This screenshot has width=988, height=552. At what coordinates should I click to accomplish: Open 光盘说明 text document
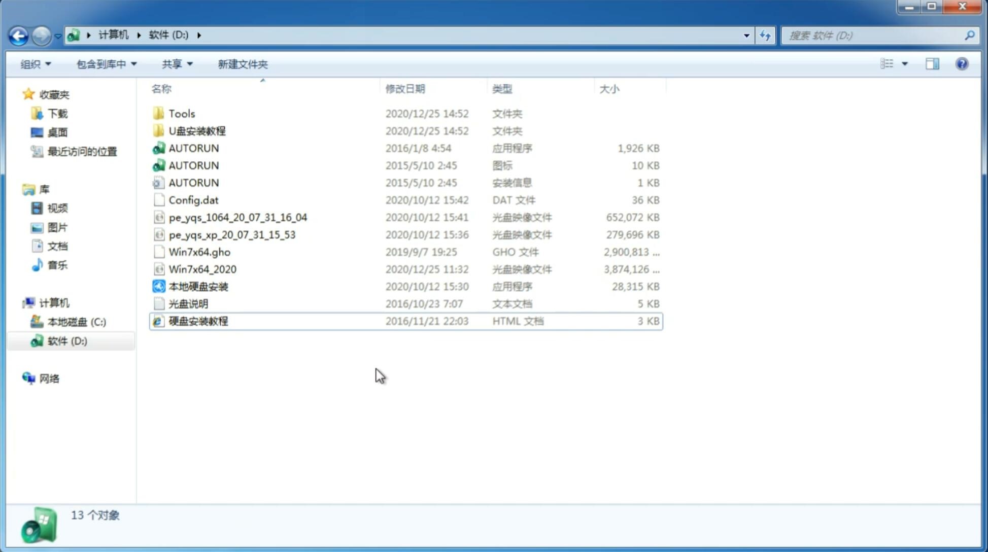point(188,303)
